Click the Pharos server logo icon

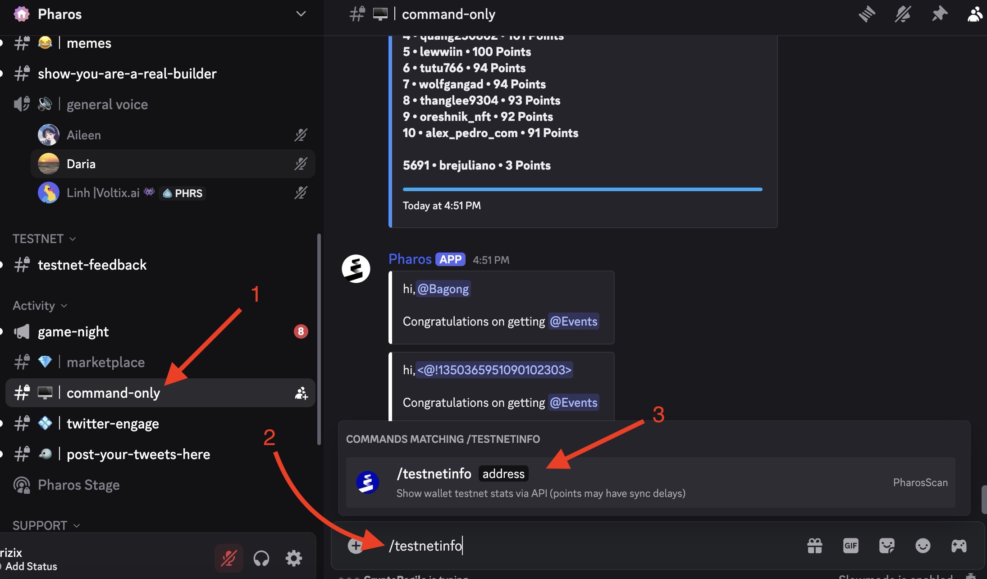[x=21, y=14]
